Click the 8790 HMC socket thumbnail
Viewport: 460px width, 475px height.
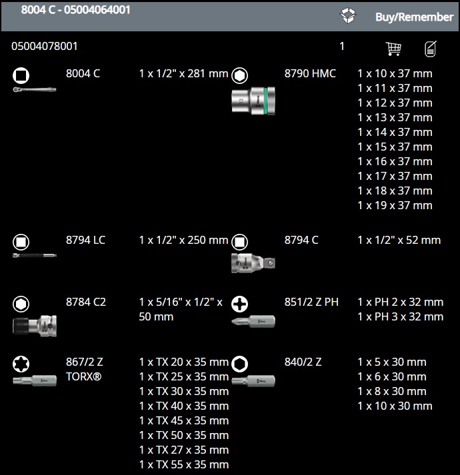point(253,101)
